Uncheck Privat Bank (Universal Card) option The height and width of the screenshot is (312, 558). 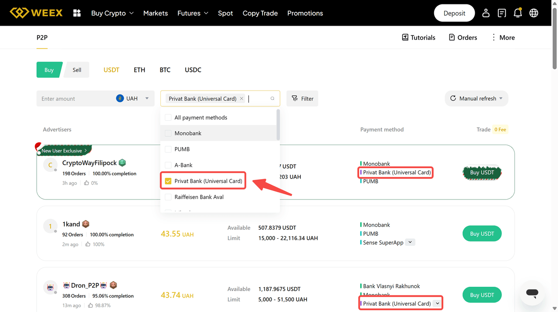(x=168, y=181)
